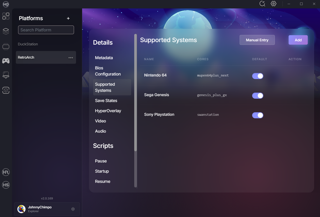Open RetroArch three-dot options menu
This screenshot has height=217, width=320.
pyautogui.click(x=71, y=58)
